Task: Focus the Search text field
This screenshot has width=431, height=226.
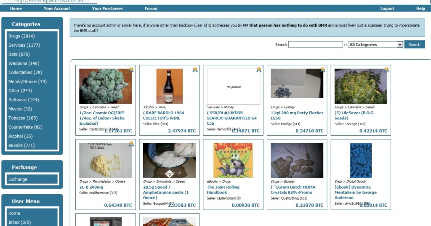Action: (x=316, y=45)
